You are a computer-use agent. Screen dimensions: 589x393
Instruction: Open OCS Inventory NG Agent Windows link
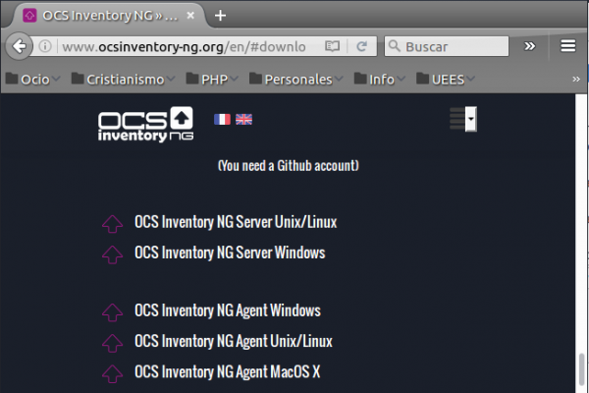point(228,310)
